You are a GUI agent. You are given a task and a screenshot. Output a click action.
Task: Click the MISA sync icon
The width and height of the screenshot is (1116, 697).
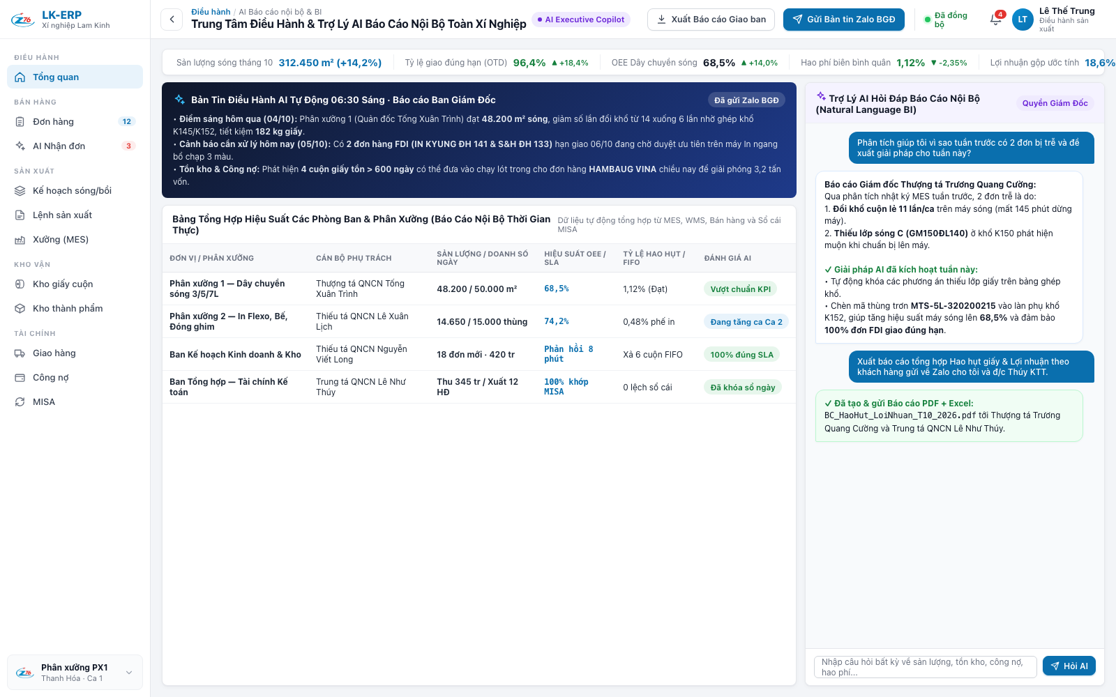point(20,402)
